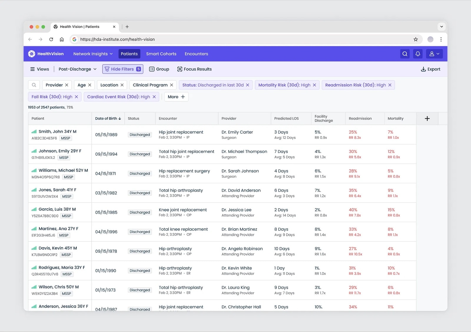Reload the browser page
The height and width of the screenshot is (332, 471).
tap(51, 39)
